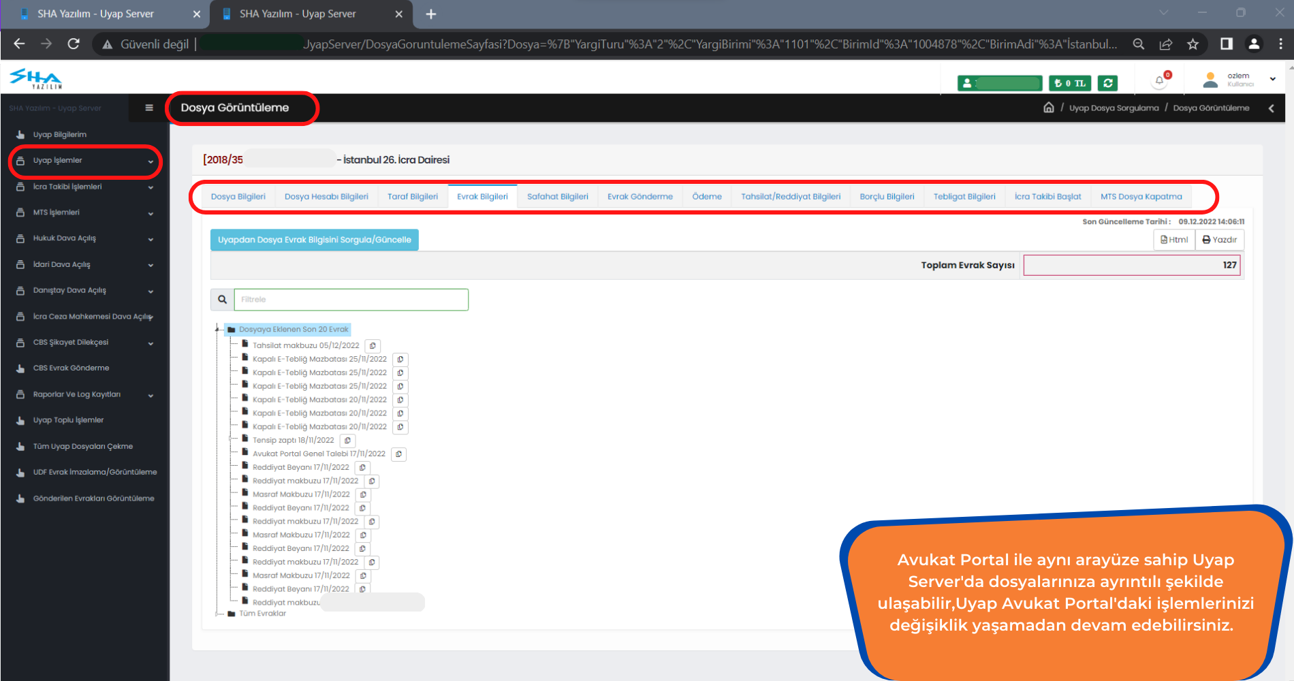Viewport: 1294px width, 681px height.
Task: Click the notification bell icon
Action: coord(1159,81)
